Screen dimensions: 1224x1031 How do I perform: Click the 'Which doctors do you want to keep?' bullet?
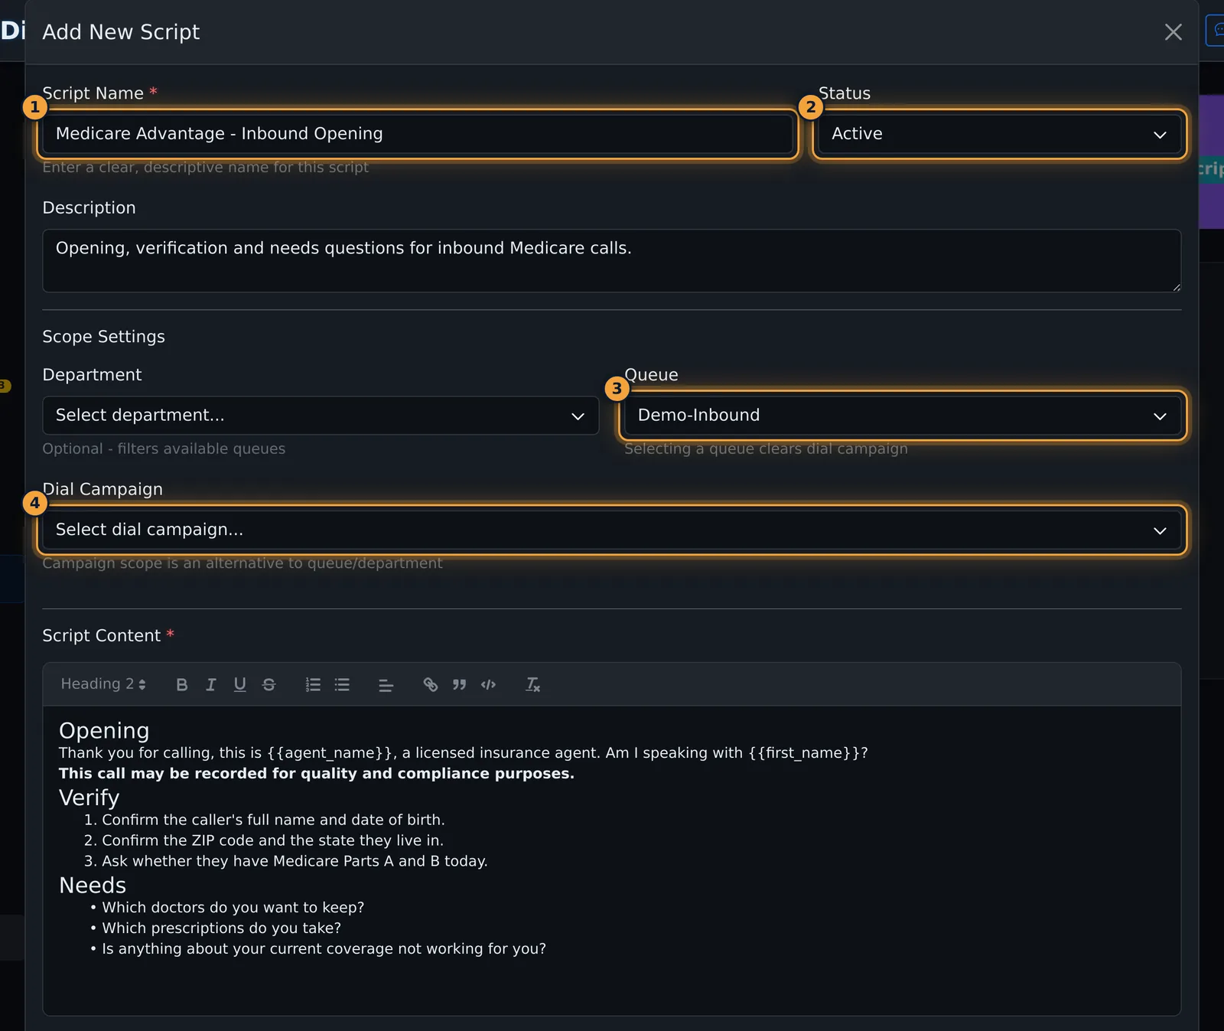tap(233, 908)
